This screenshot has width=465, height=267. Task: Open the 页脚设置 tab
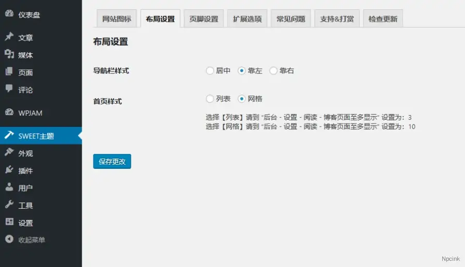[204, 19]
